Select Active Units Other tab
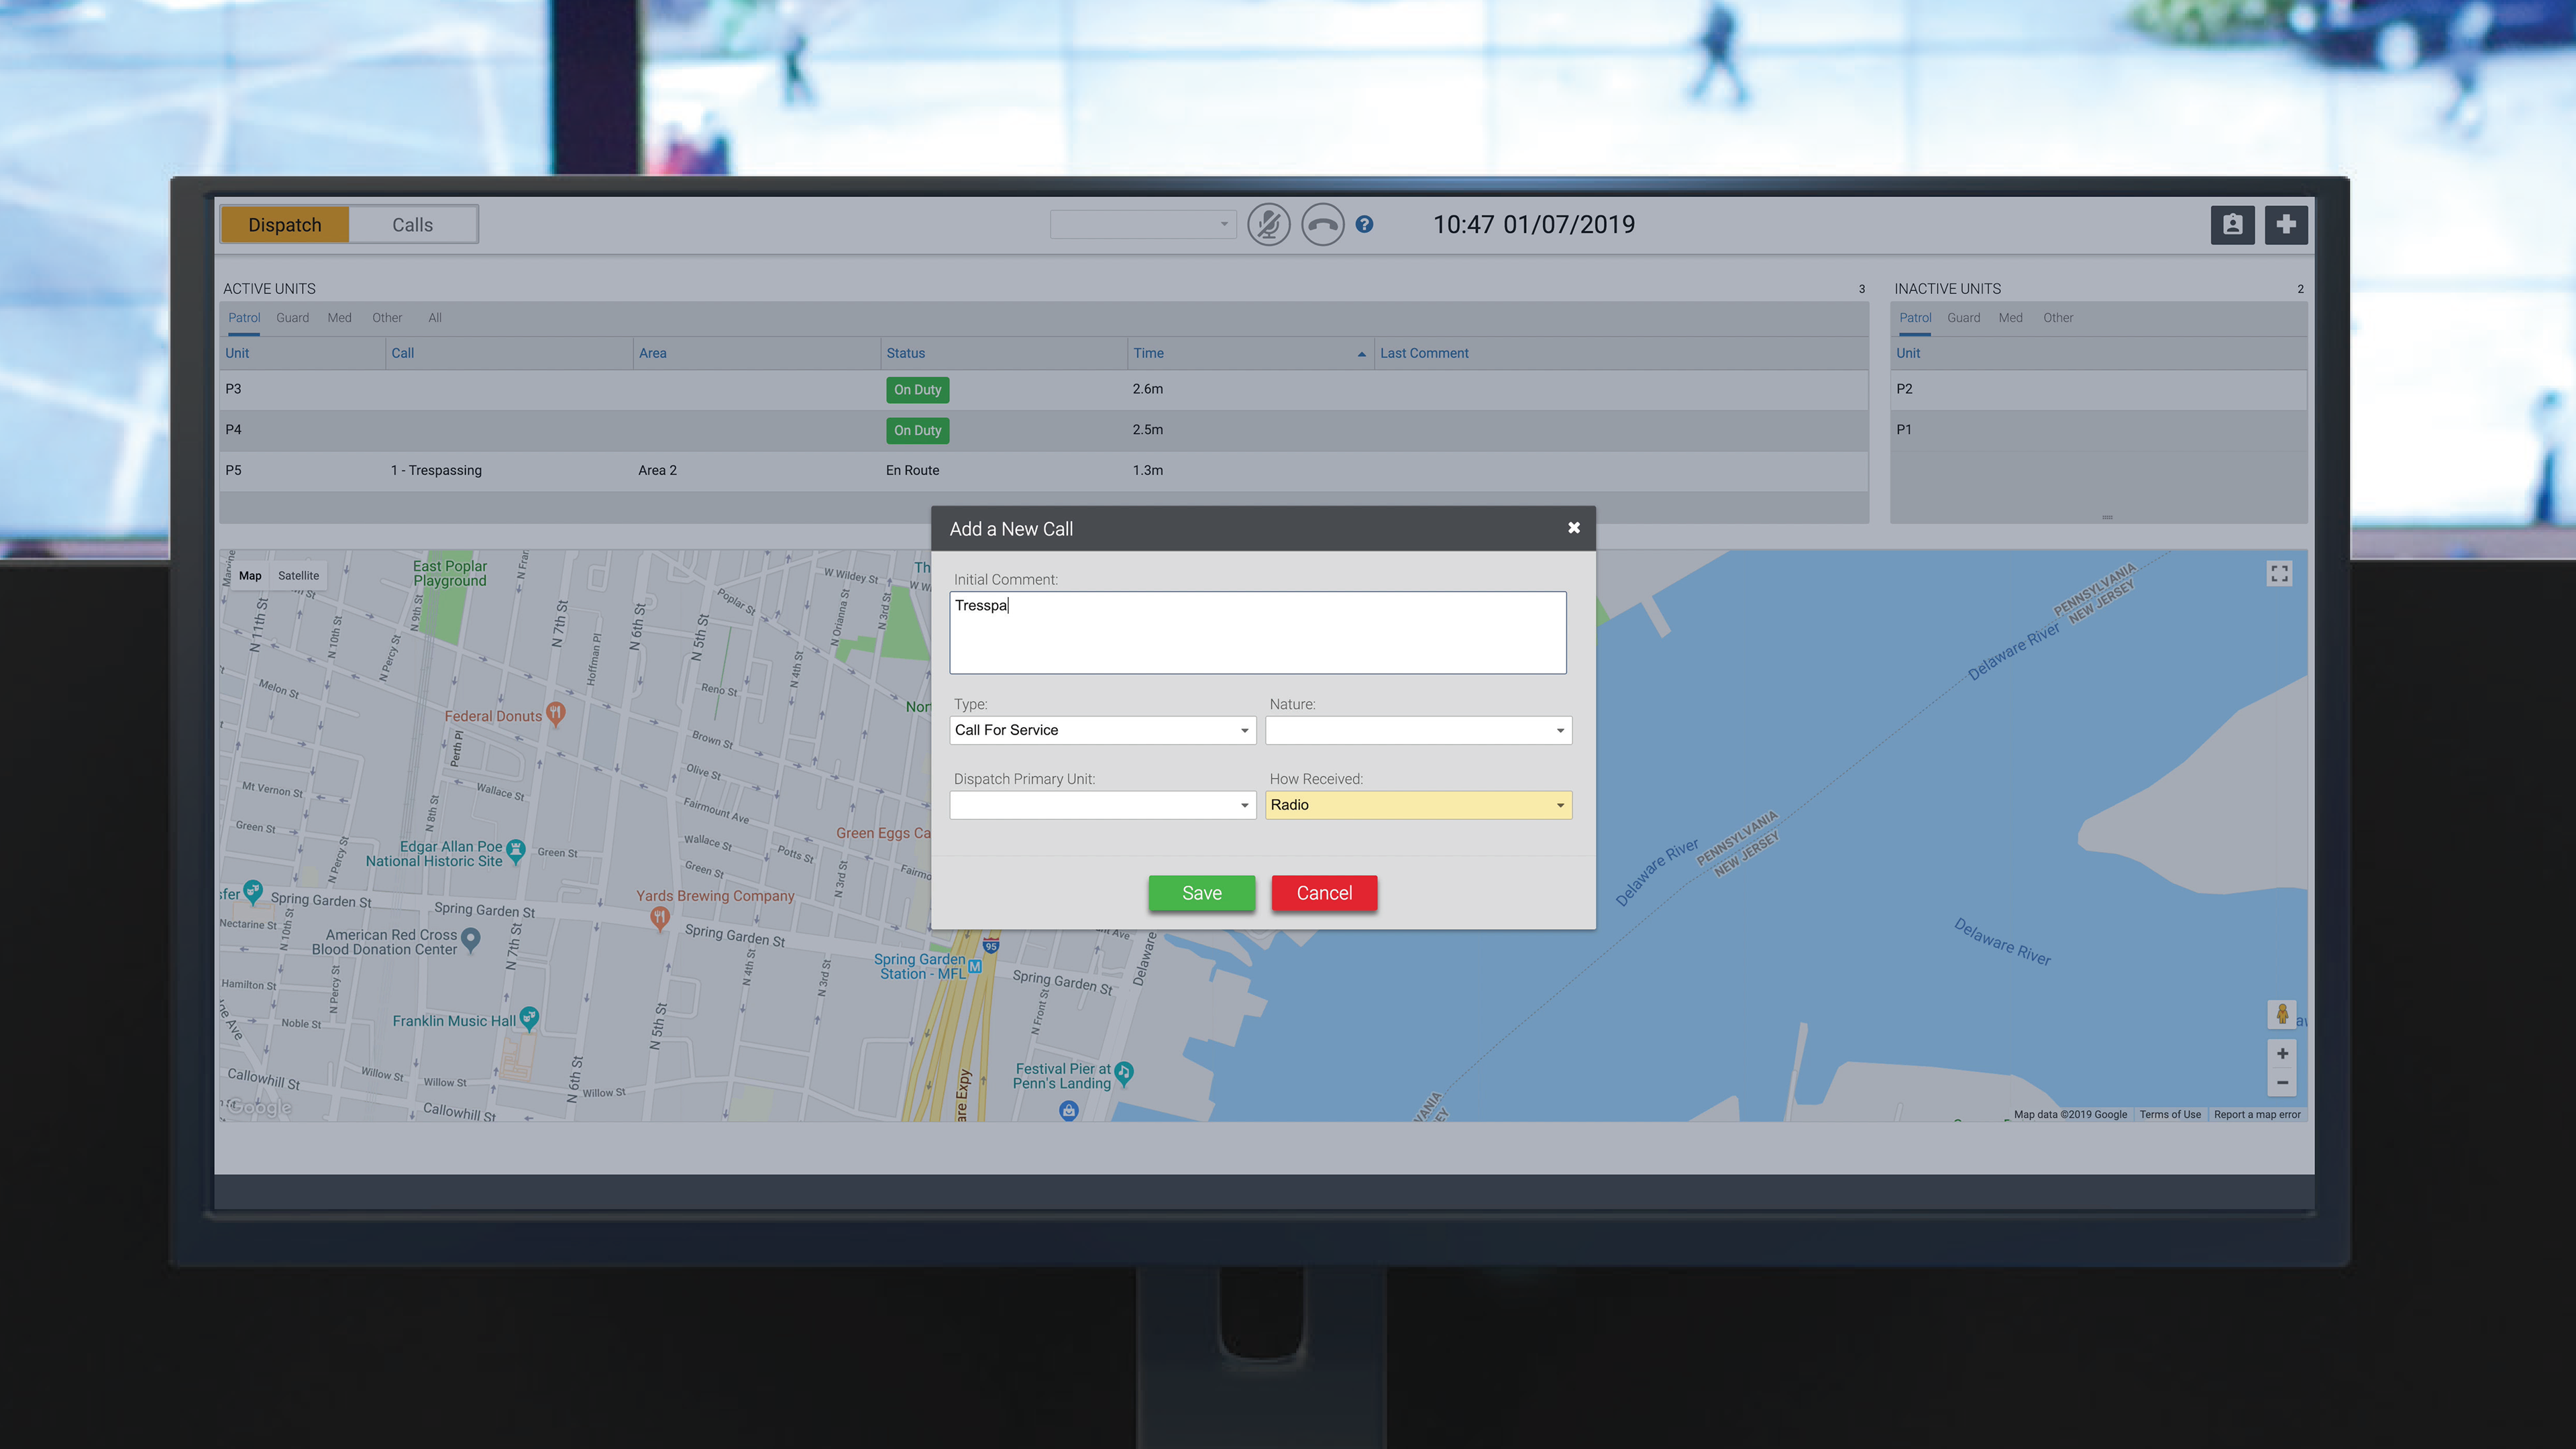Screen dimensions: 2576x1449 [x=387, y=318]
